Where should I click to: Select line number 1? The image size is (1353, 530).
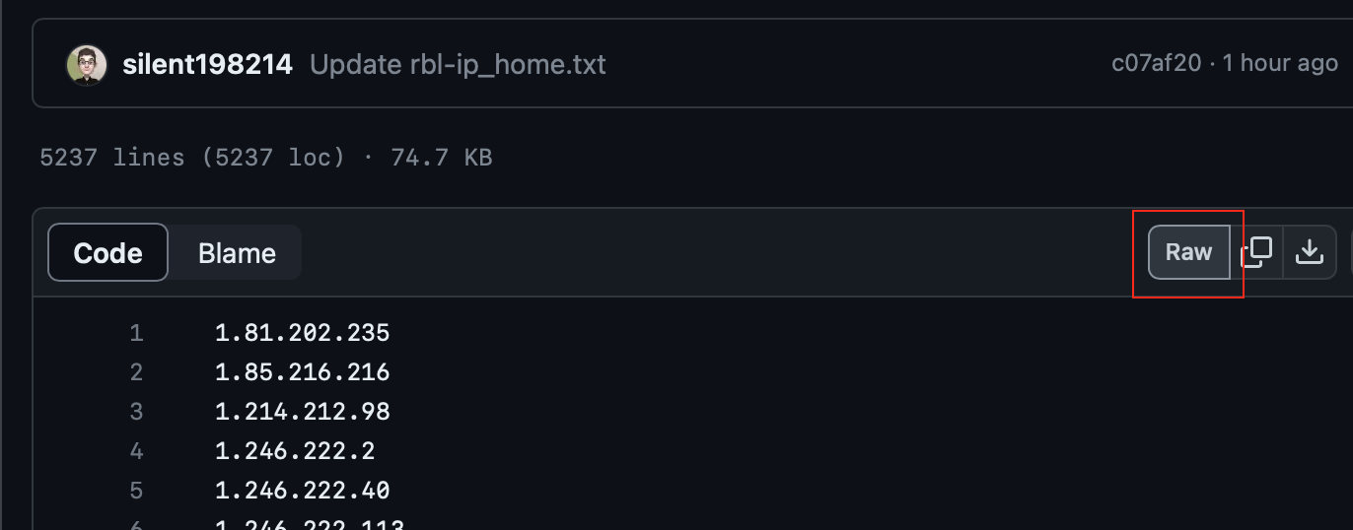136,333
